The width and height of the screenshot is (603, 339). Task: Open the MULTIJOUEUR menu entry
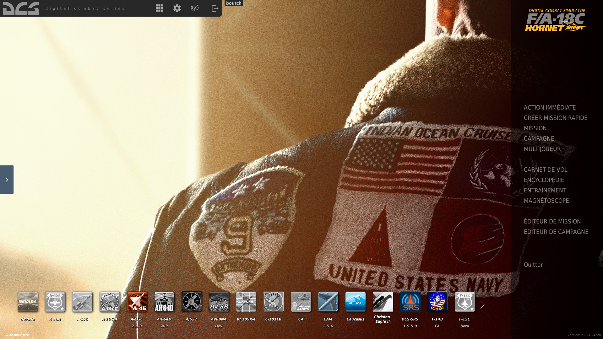click(x=542, y=149)
